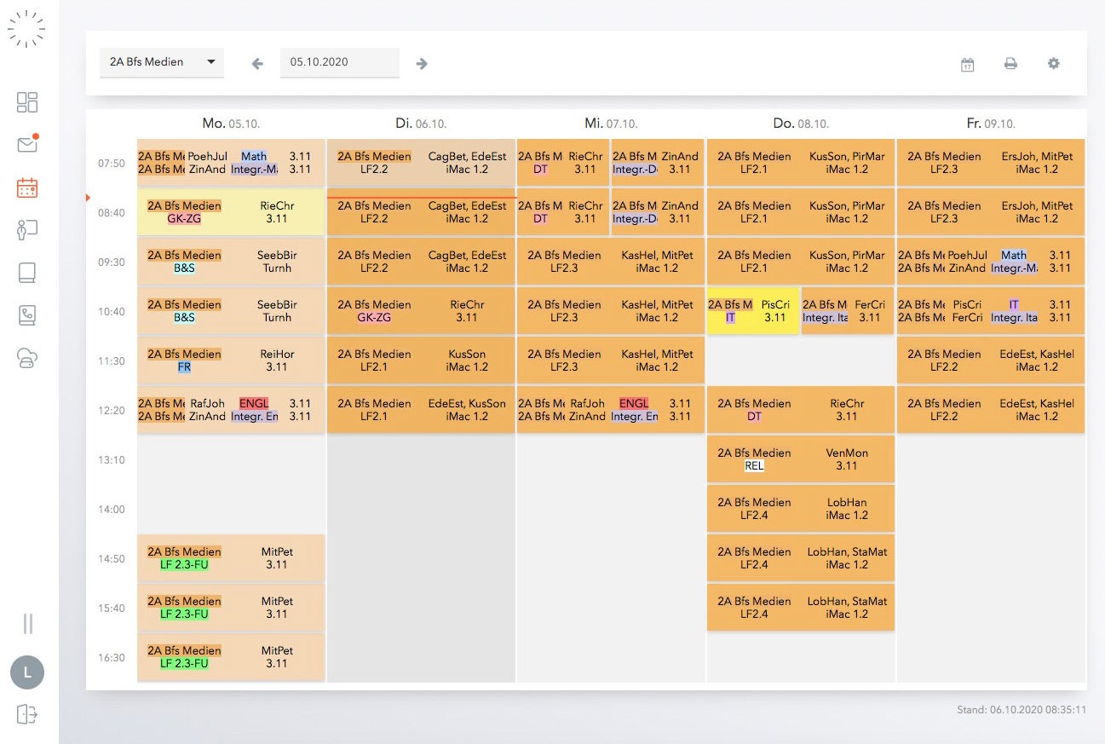1105x744 pixels.
Task: Print the timetable using printer icon
Action: point(1010,64)
